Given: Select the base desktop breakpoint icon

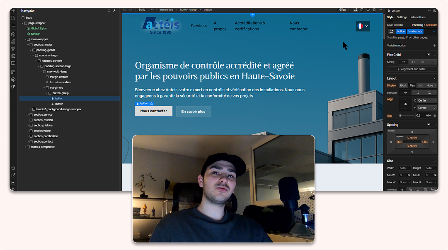Looking at the screenshot, I should tap(356, 10).
